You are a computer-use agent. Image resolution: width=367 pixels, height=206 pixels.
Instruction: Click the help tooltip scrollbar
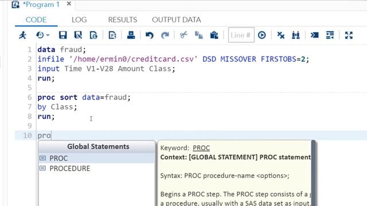[314, 173]
